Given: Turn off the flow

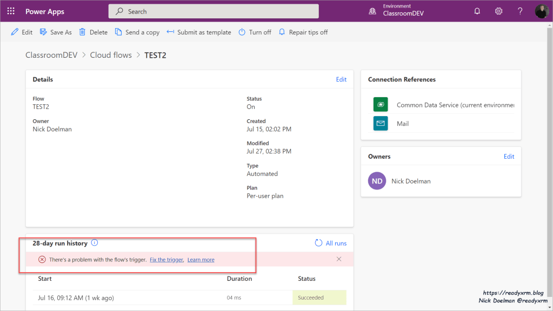Looking at the screenshot, I should click(x=255, y=32).
